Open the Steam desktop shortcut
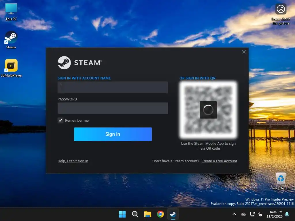Image resolution: width=295 pixels, height=221 pixels. 11,40
